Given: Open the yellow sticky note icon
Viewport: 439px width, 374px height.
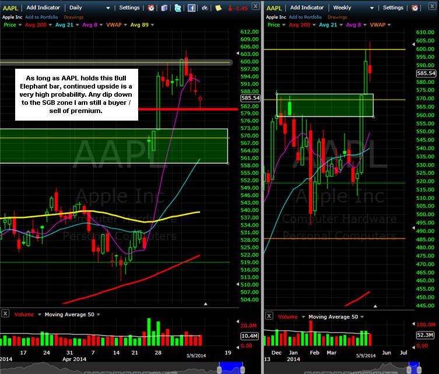Looking at the screenshot, I should (219, 8).
